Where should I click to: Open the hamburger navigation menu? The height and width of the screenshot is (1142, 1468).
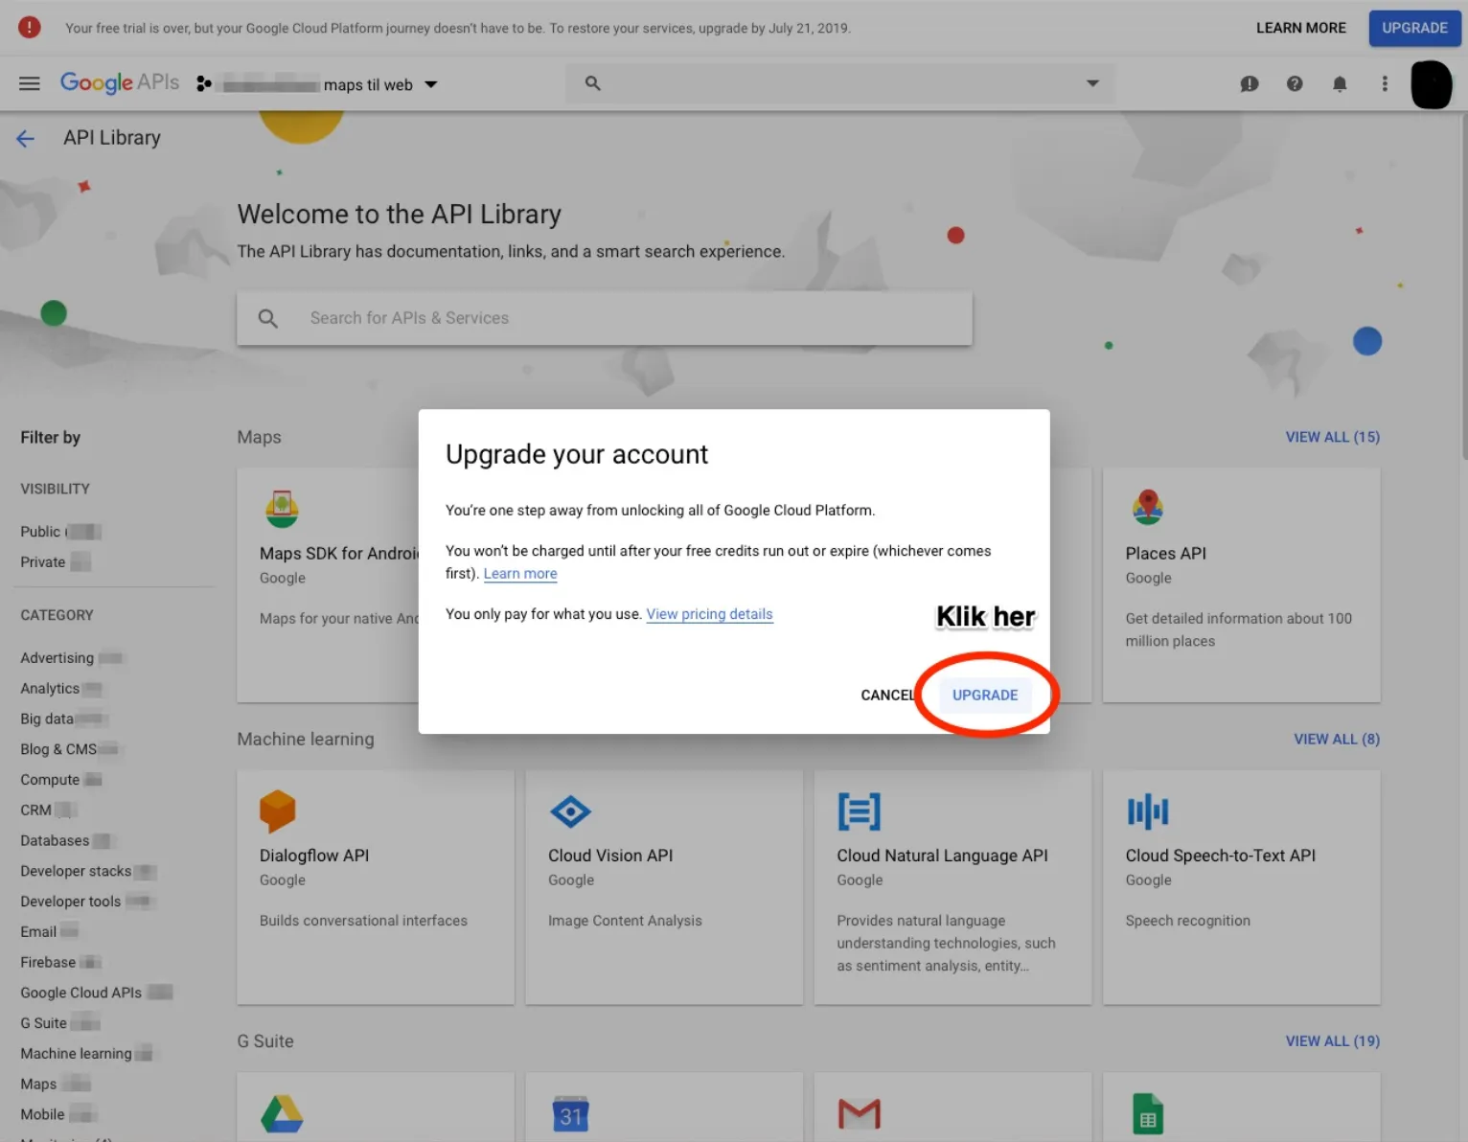30,83
